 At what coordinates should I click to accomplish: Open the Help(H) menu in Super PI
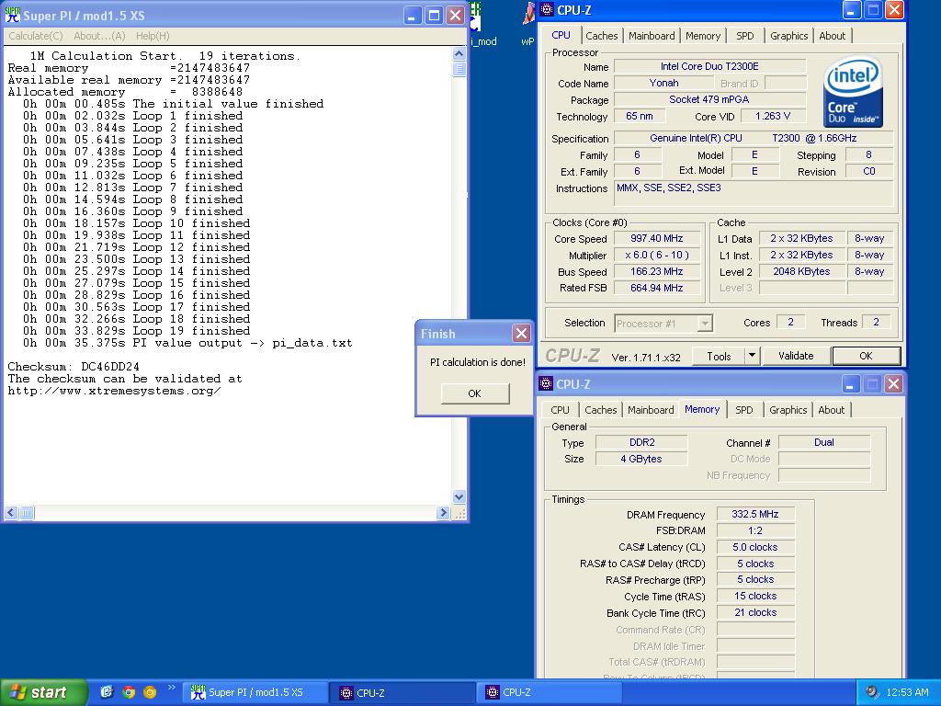click(153, 36)
